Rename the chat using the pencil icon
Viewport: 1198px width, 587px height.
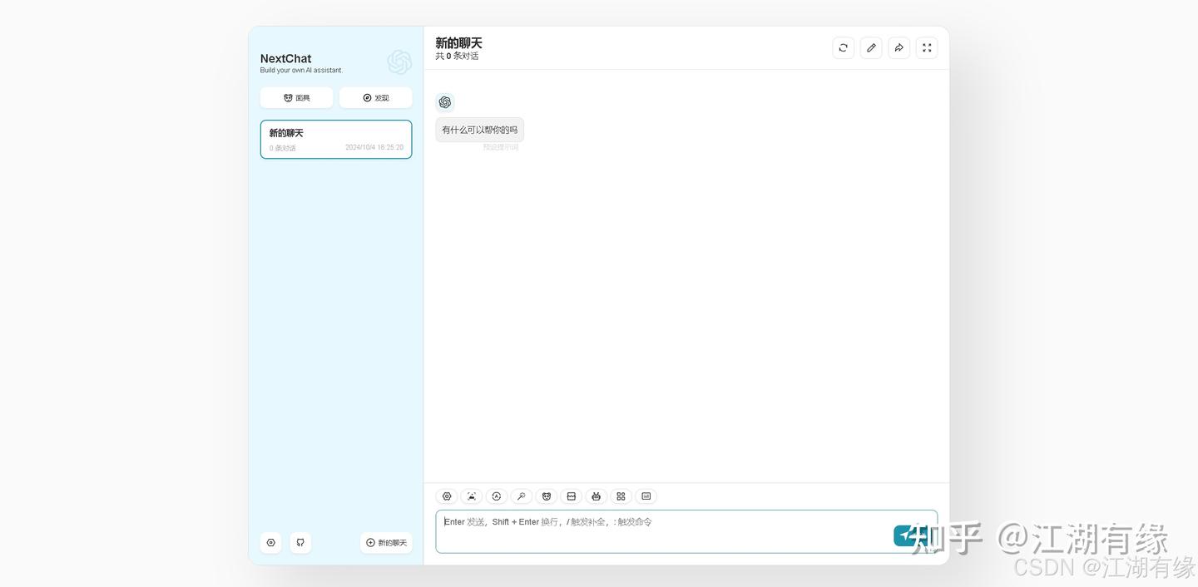coord(870,47)
